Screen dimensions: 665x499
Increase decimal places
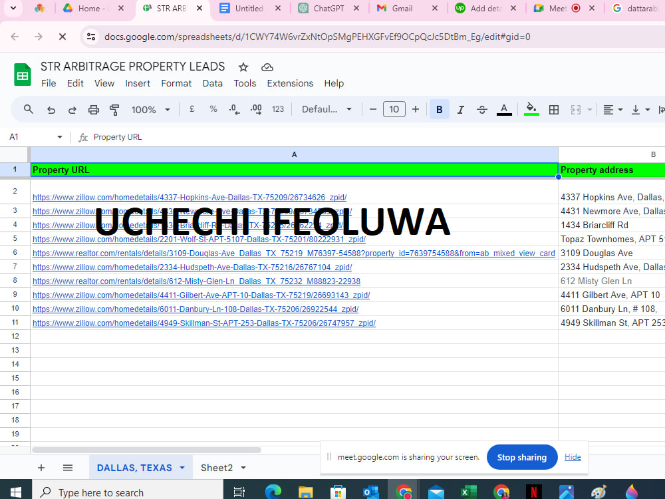[256, 110]
